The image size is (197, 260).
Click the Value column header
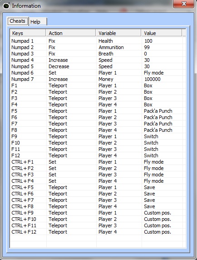(162, 33)
